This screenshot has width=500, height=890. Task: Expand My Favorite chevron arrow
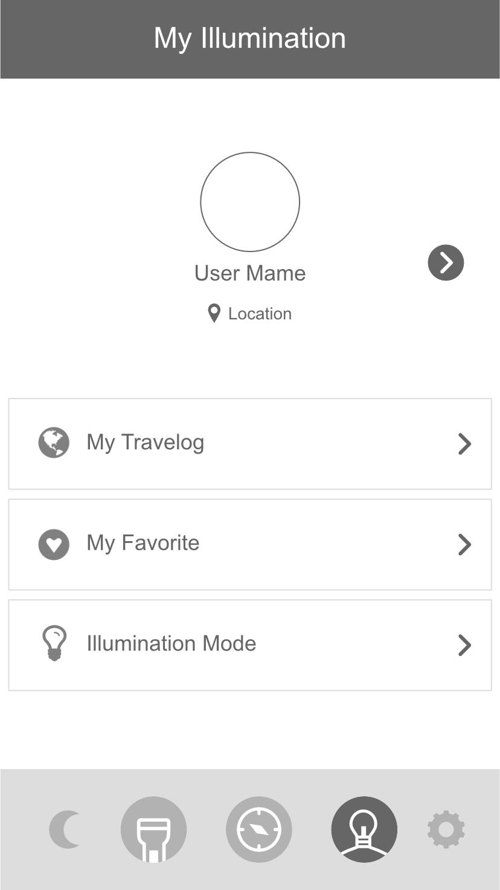[x=464, y=545]
